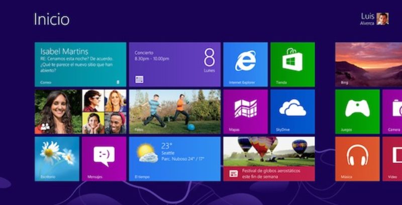The height and width of the screenshot is (205, 402).
Task: Open El tiempo weather tile
Action: click(x=174, y=159)
